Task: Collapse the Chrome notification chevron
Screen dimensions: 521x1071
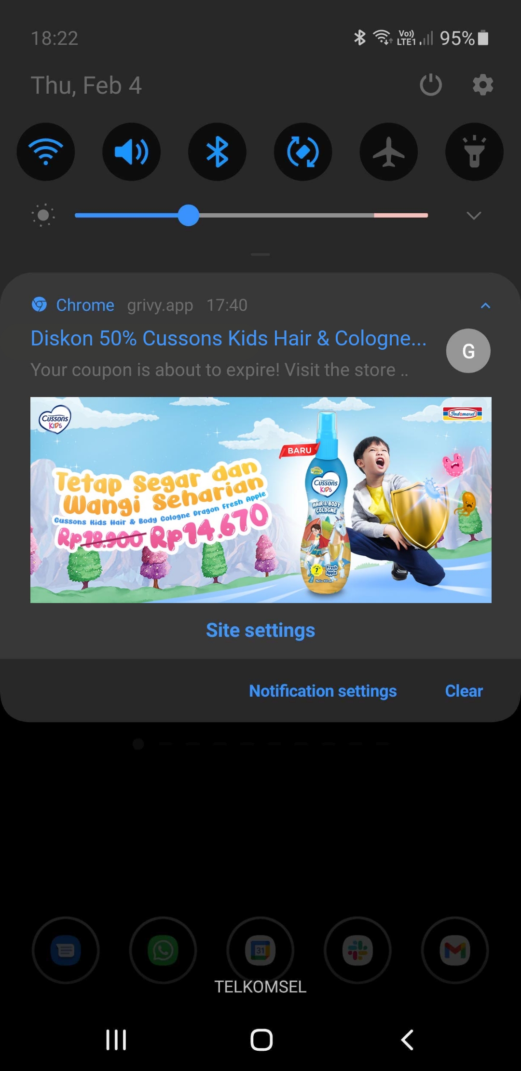Action: click(486, 305)
